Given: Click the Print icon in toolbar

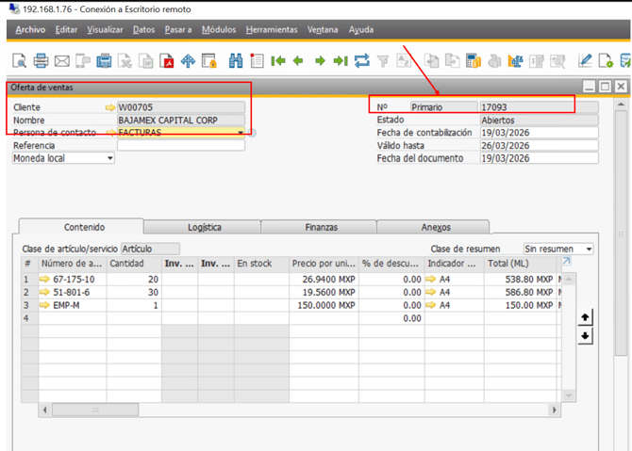Looking at the screenshot, I should click(41, 61).
